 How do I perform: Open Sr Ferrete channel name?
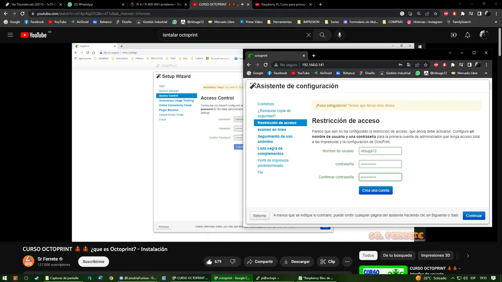click(47, 259)
